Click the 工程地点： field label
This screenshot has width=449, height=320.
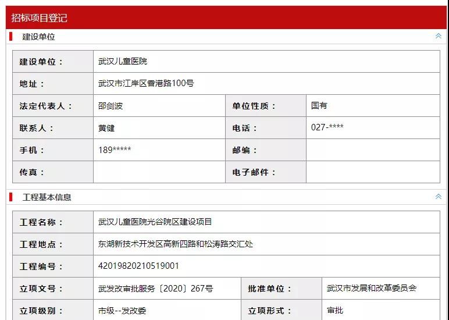(x=41, y=244)
